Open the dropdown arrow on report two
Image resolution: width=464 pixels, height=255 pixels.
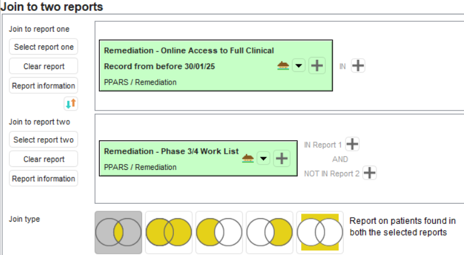[263, 158]
